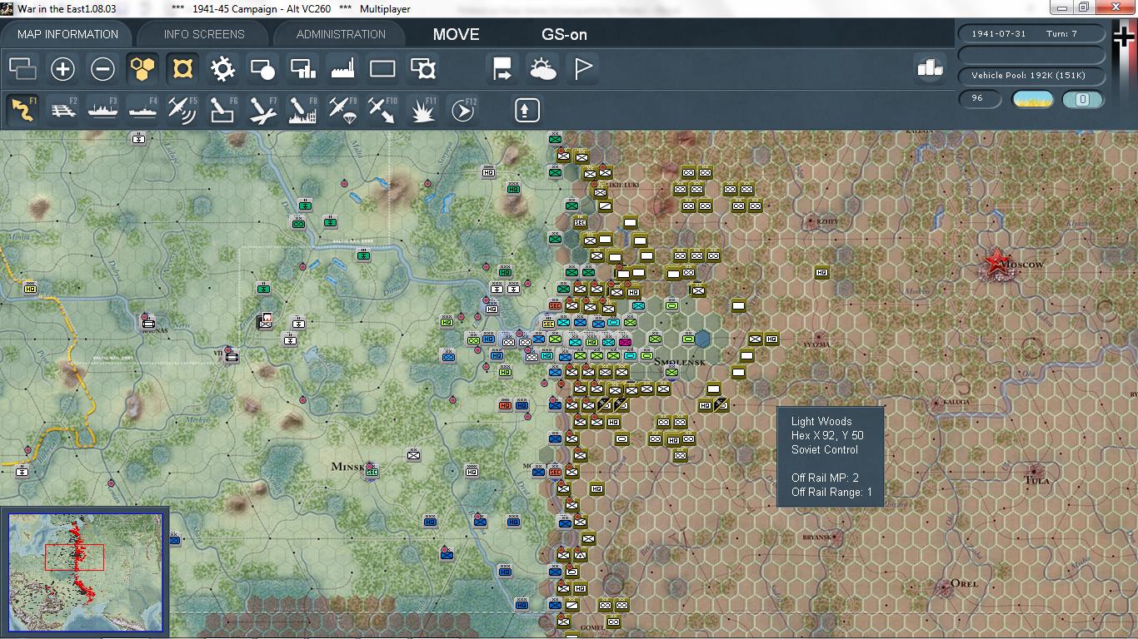Screen dimensions: 1138x639
Task: Select the red HQ counter south of Smolensk front
Action: (506, 405)
